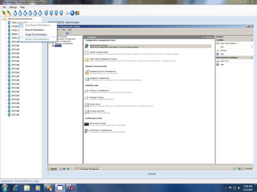Click the Database Troubleshooter icon
This screenshot has height=192, width=257.
point(87,79)
